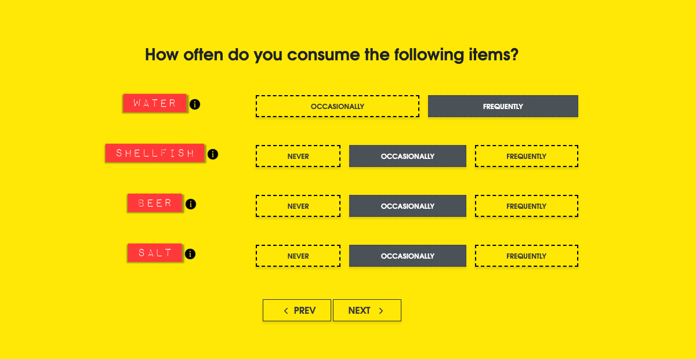Image resolution: width=696 pixels, height=359 pixels.
Task: Set Salt to Frequently
Action: tap(526, 256)
